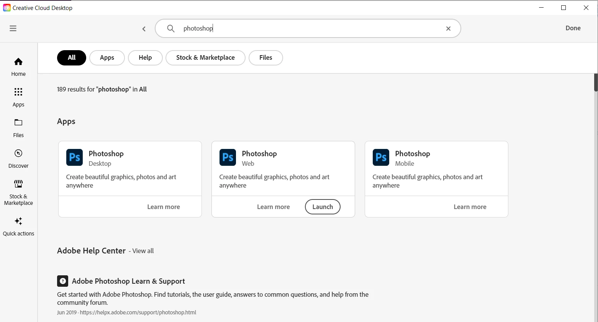Click the photoshop search input field
The image size is (598, 322).
(x=308, y=28)
